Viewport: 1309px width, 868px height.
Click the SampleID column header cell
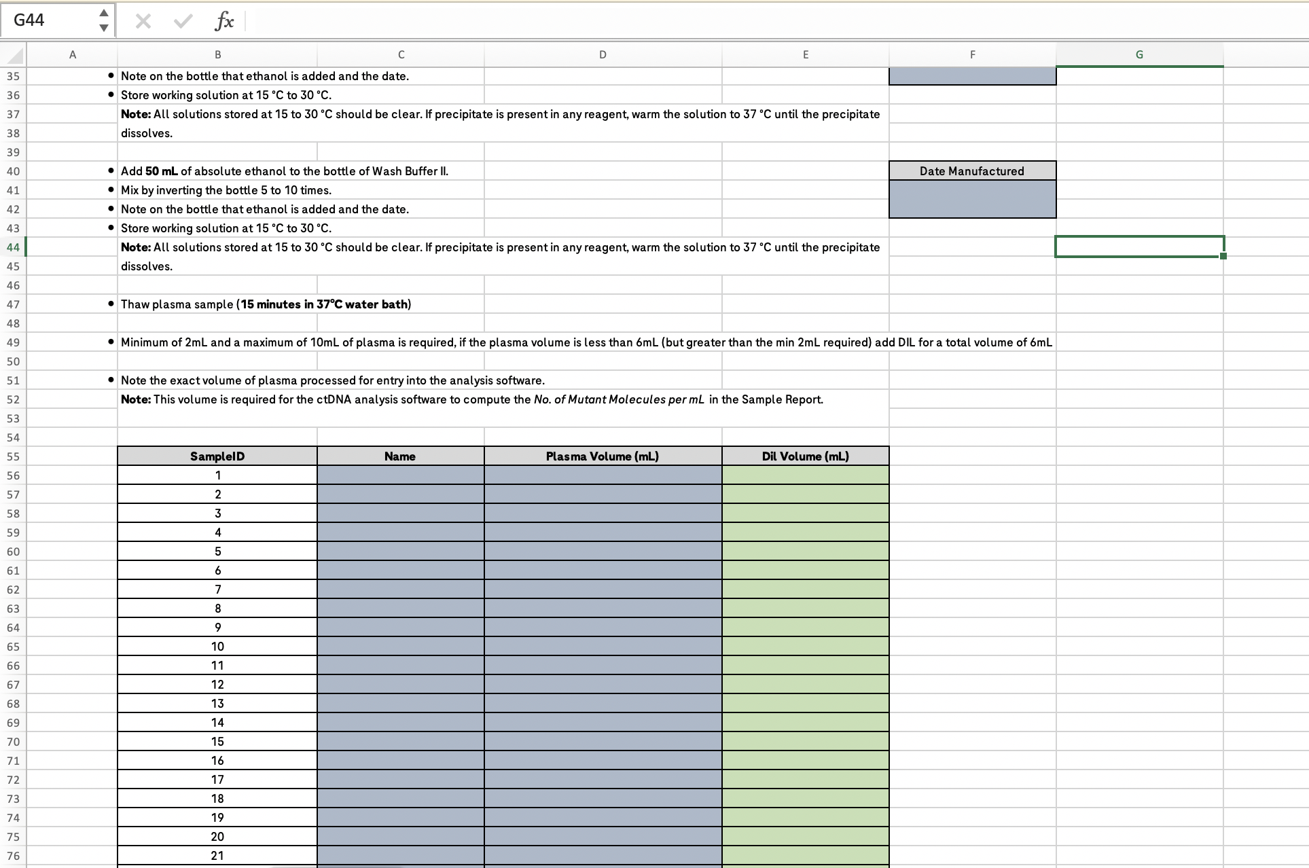coord(217,456)
